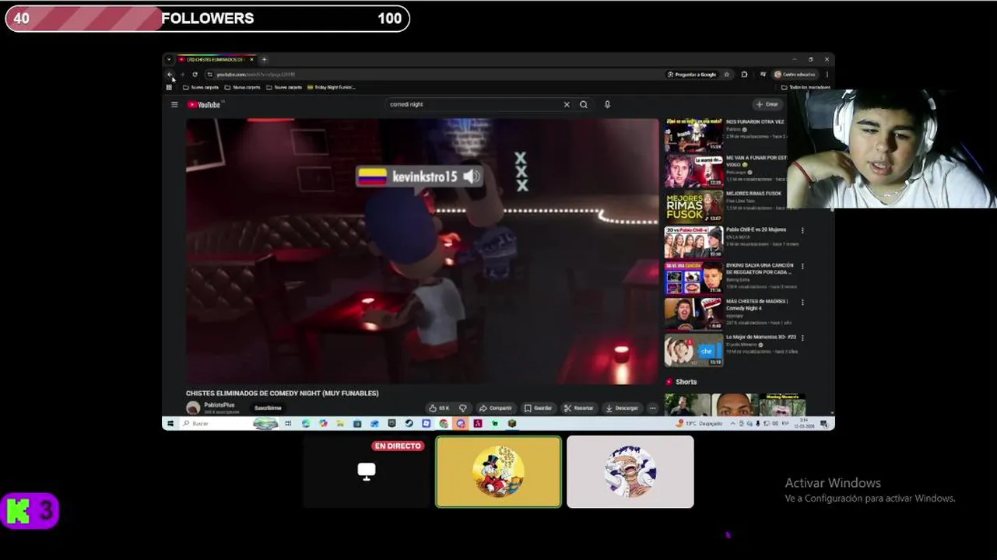Viewport: 997px width, 560px height.
Task: Open more video actions ellipsis
Action: [652, 408]
